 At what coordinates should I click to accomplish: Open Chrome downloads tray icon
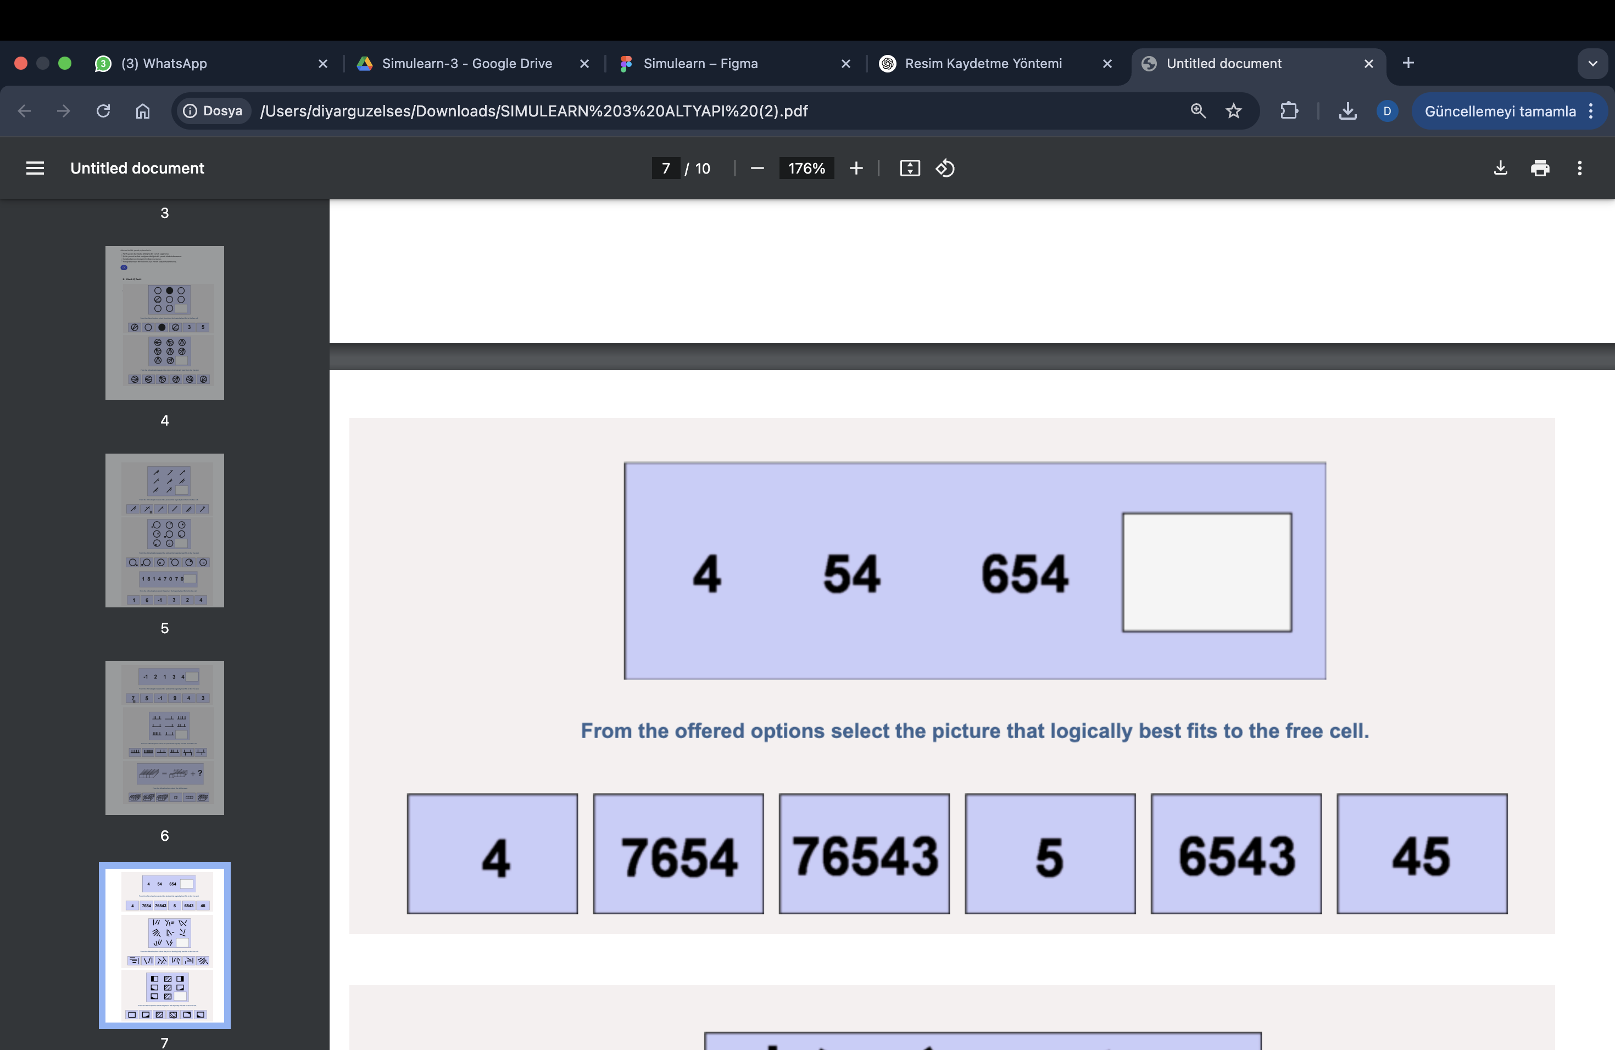1347,111
